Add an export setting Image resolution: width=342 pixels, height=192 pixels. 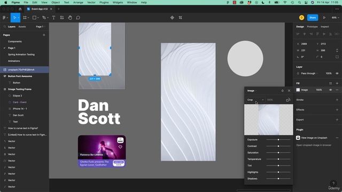pyautogui.click(x=337, y=119)
